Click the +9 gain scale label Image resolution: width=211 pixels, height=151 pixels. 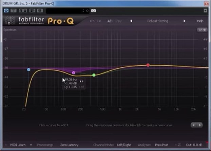205,39
